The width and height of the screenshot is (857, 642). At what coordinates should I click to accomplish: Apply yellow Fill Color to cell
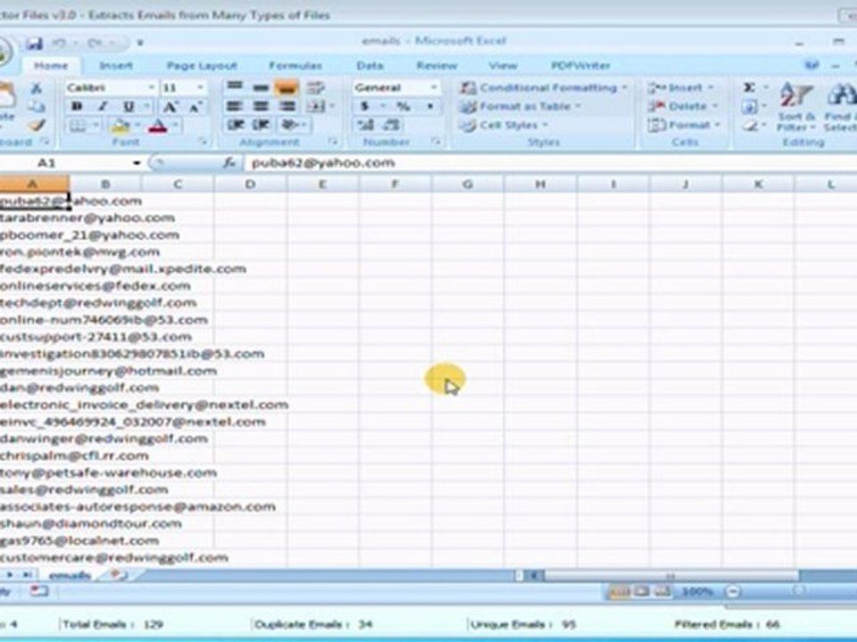pyautogui.click(x=120, y=126)
